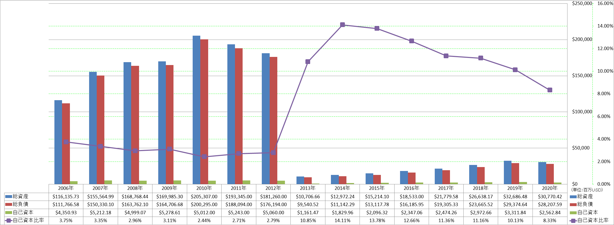Click the $10,706.66 cell
614x225 pixels.
[x=308, y=197]
